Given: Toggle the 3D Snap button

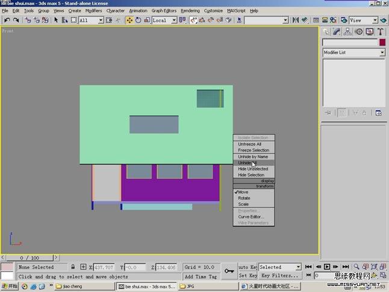Looking at the screenshot, I should (x=193, y=20).
